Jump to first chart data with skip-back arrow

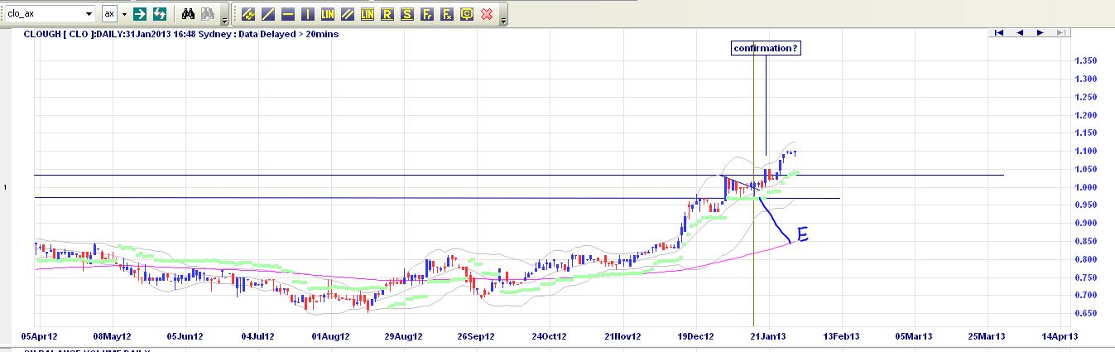click(999, 32)
